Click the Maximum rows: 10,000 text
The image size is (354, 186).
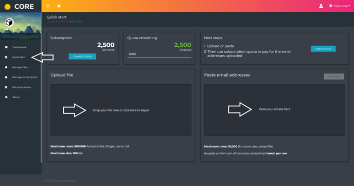pyautogui.click(x=221, y=146)
